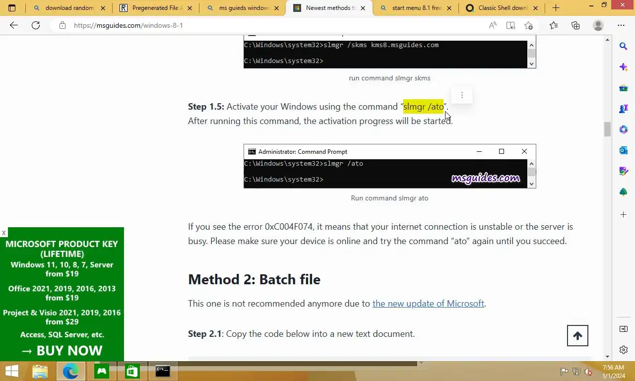Click the 'slmgr /ato' command image
The image size is (635, 381).
point(389,166)
